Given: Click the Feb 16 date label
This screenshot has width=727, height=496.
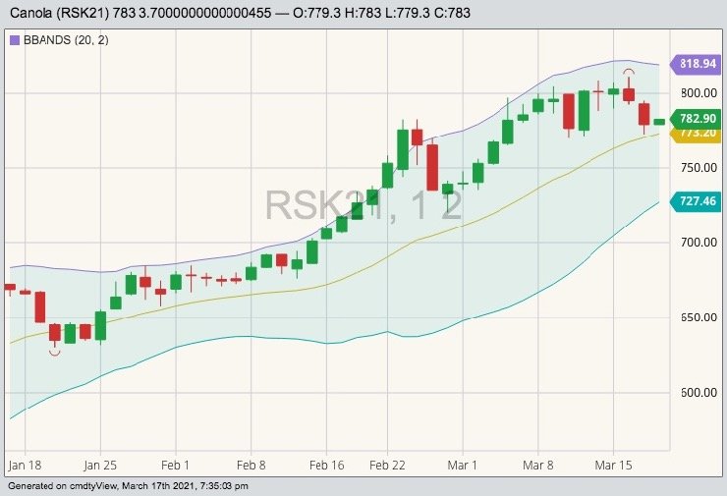Looking at the screenshot, I should (326, 465).
